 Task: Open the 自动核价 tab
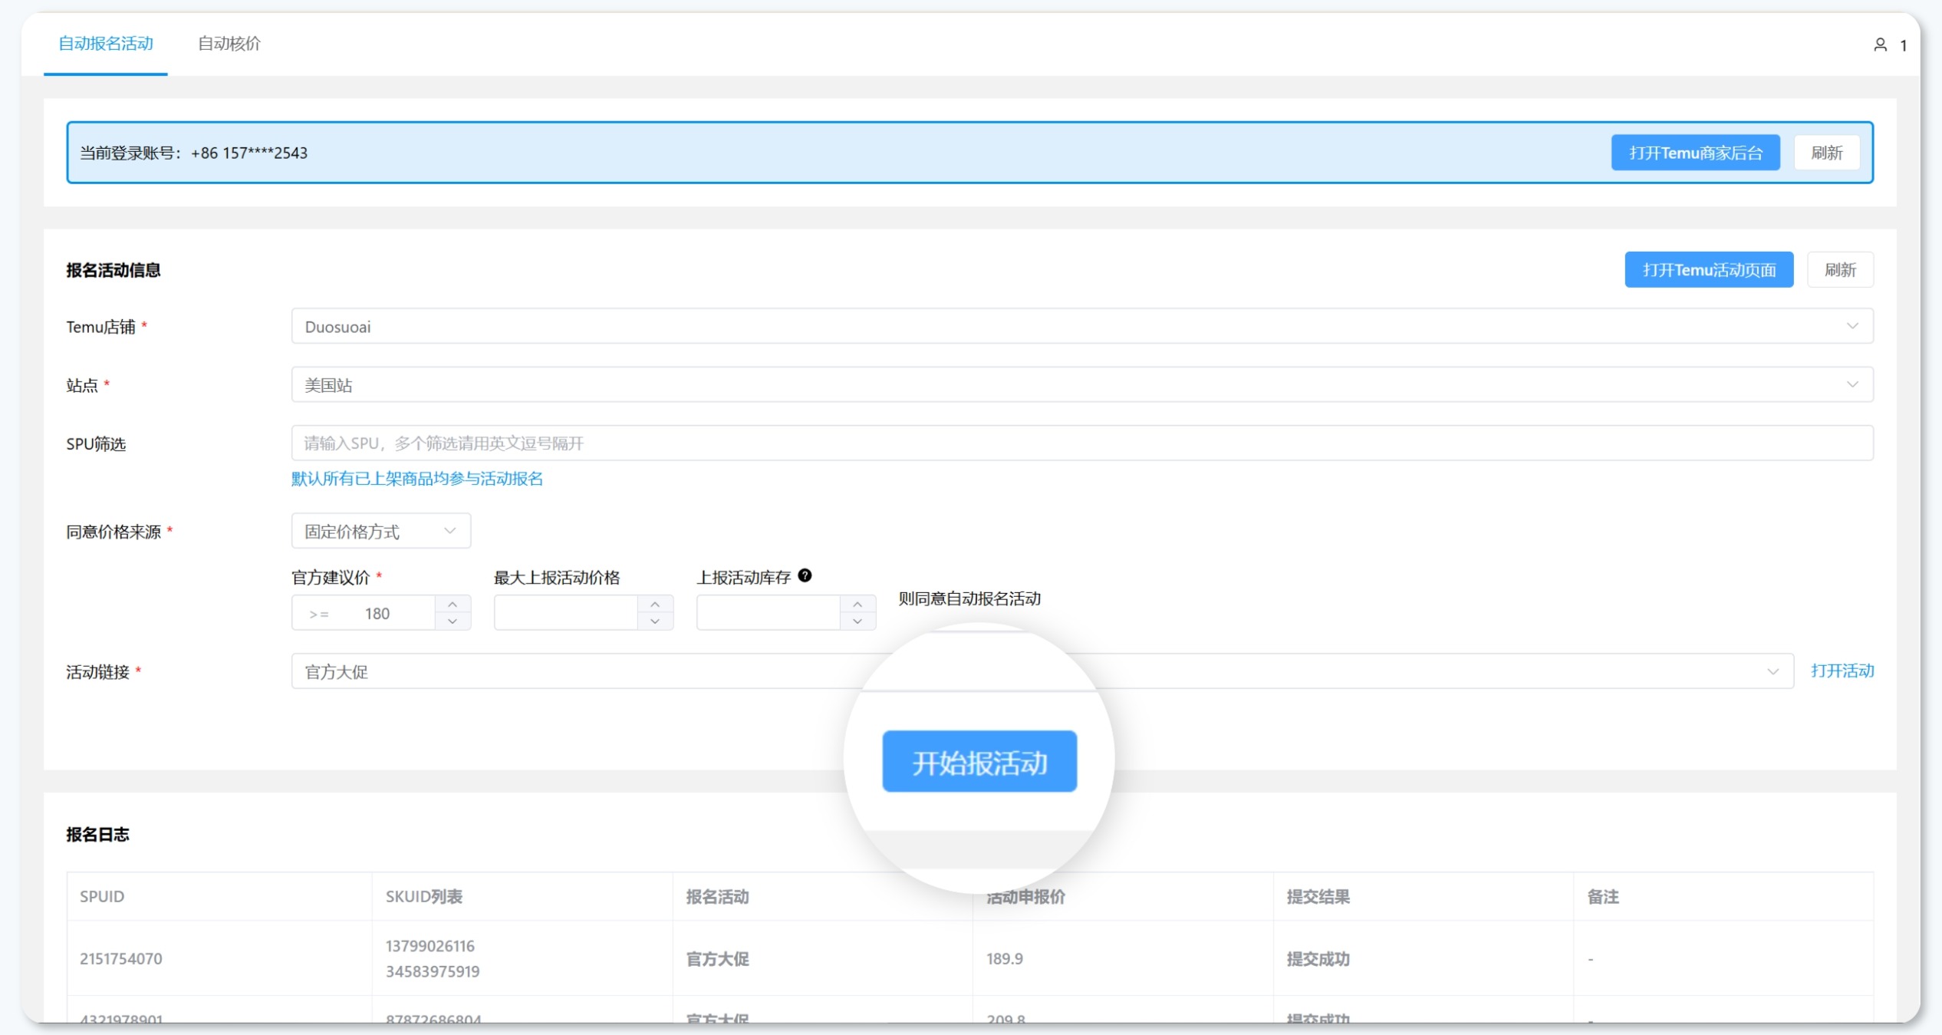click(229, 44)
